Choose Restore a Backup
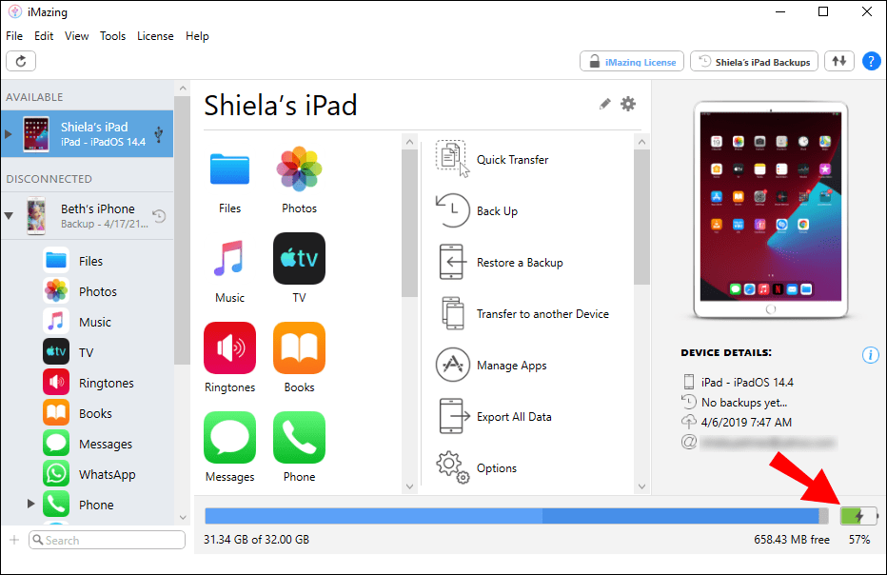887x575 pixels. [499, 263]
